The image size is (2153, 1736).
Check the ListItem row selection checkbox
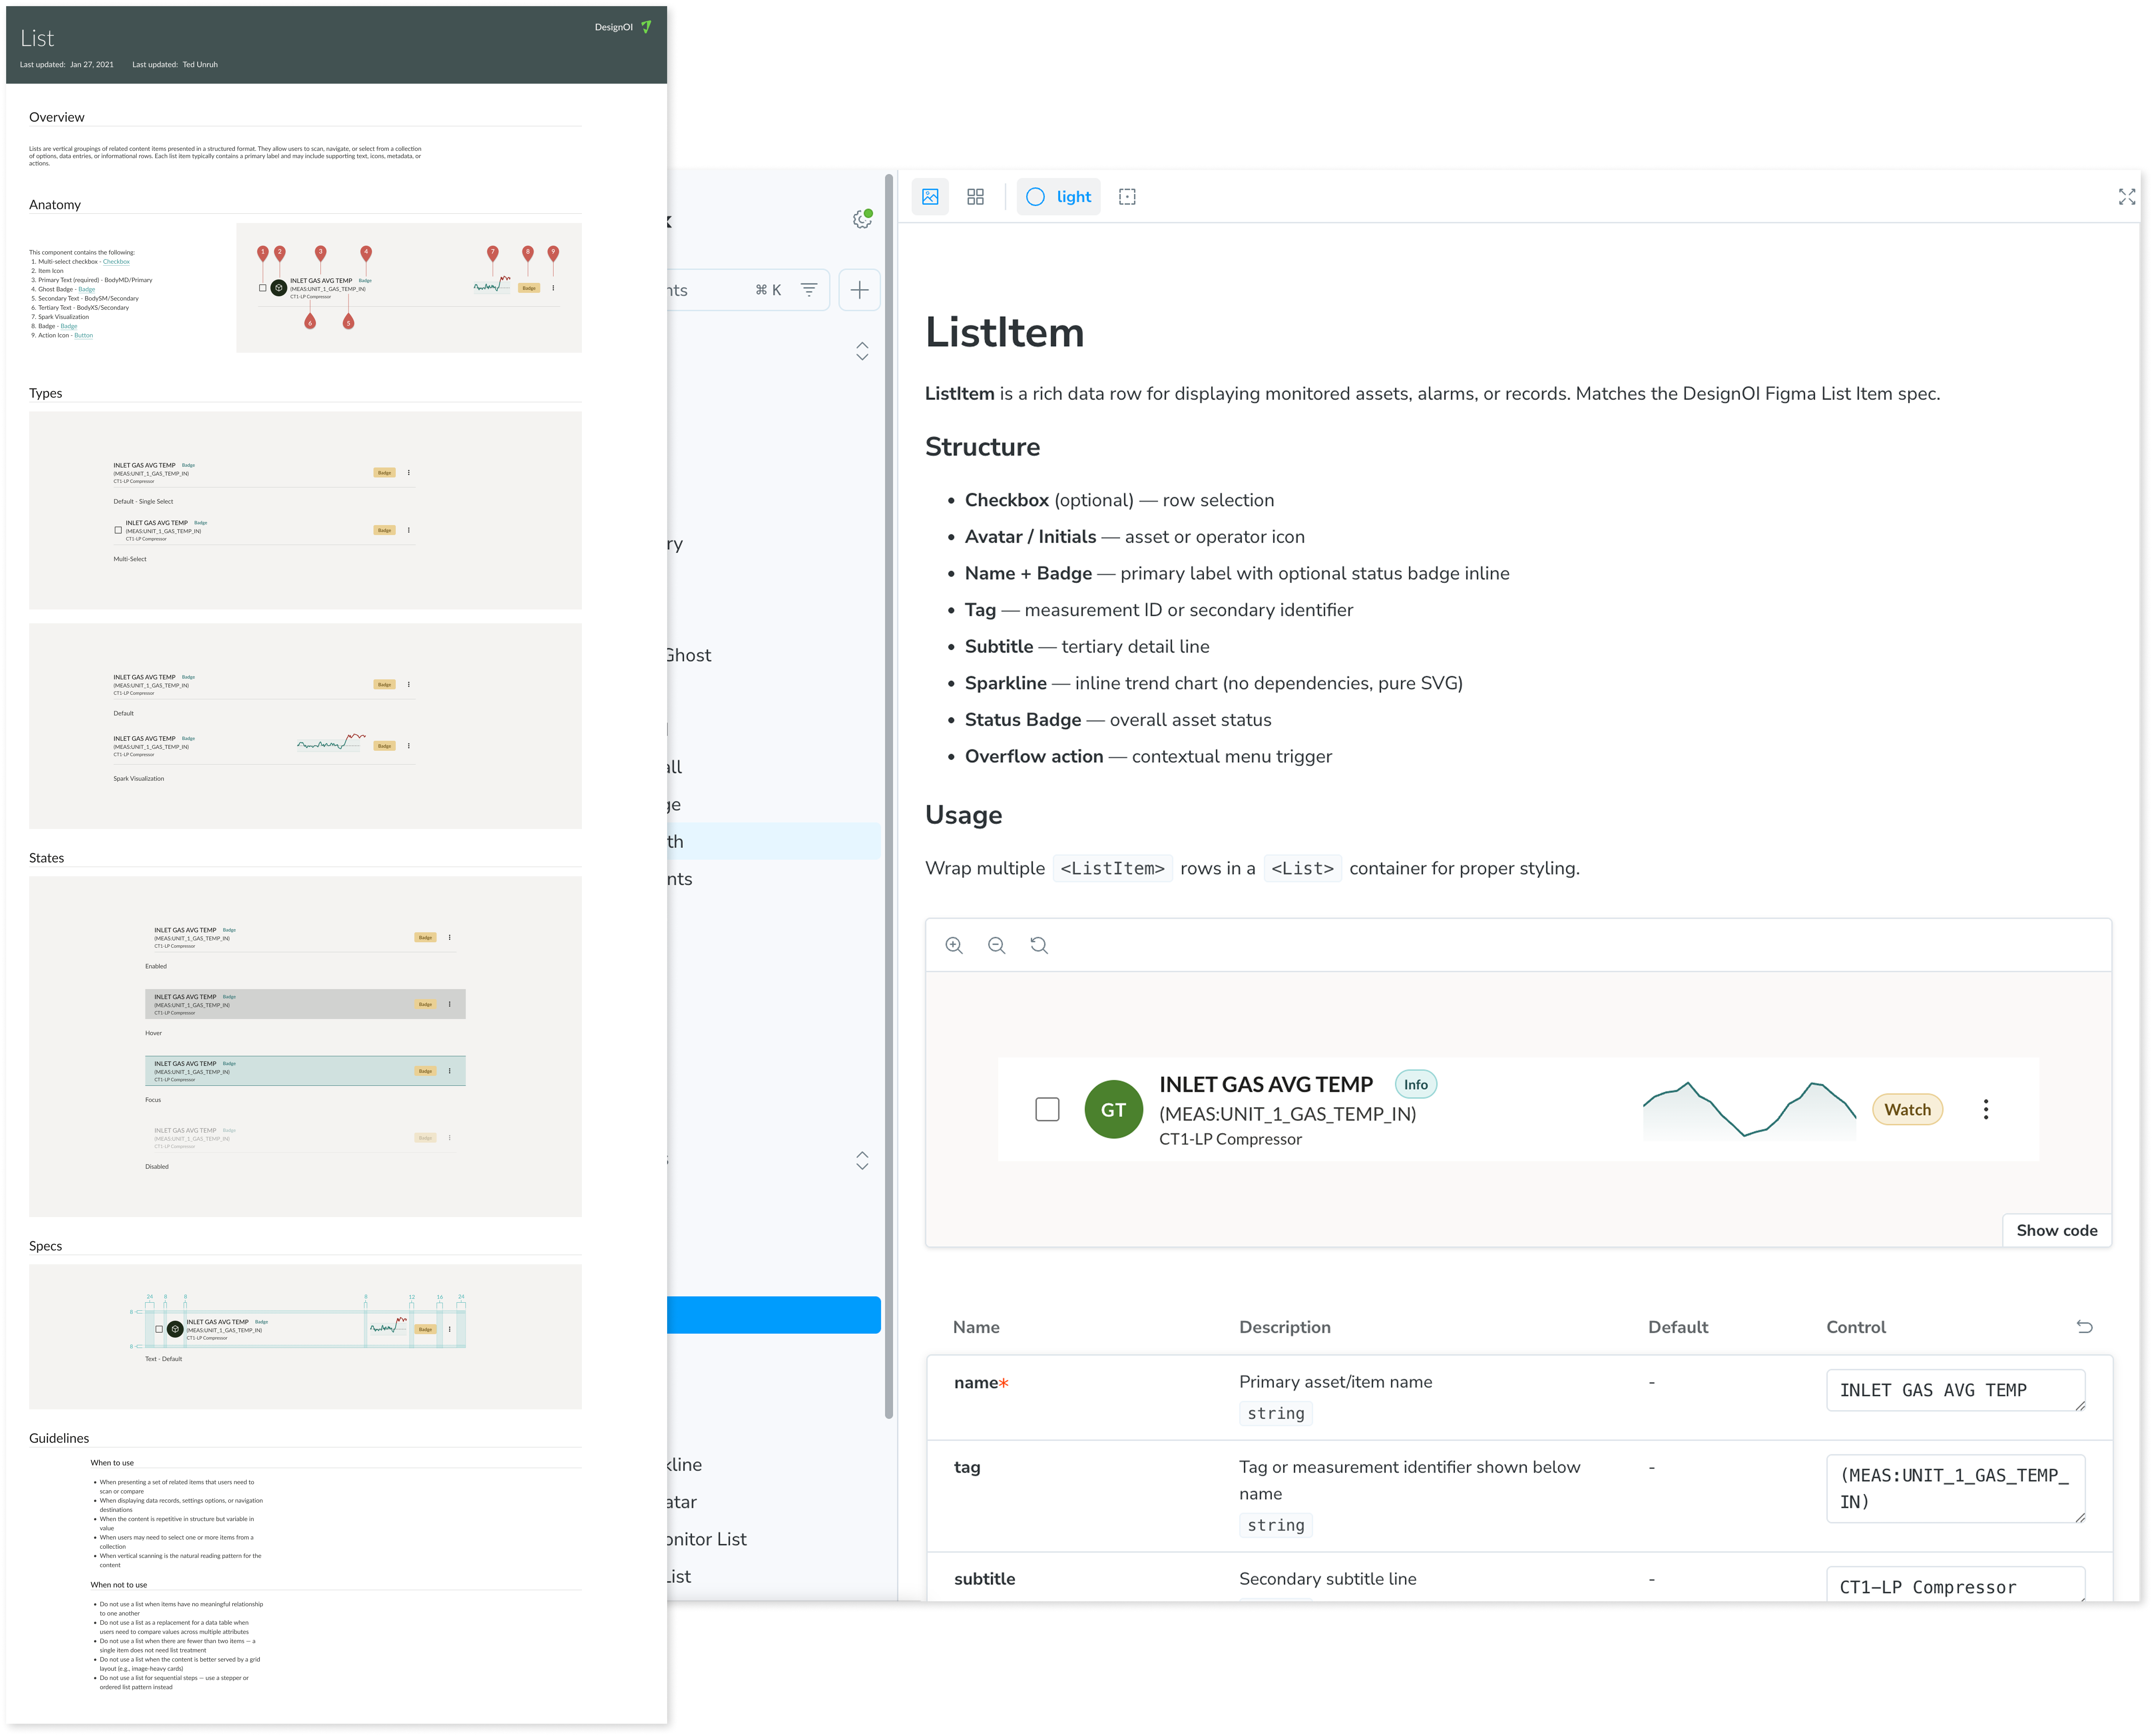coord(1047,1109)
